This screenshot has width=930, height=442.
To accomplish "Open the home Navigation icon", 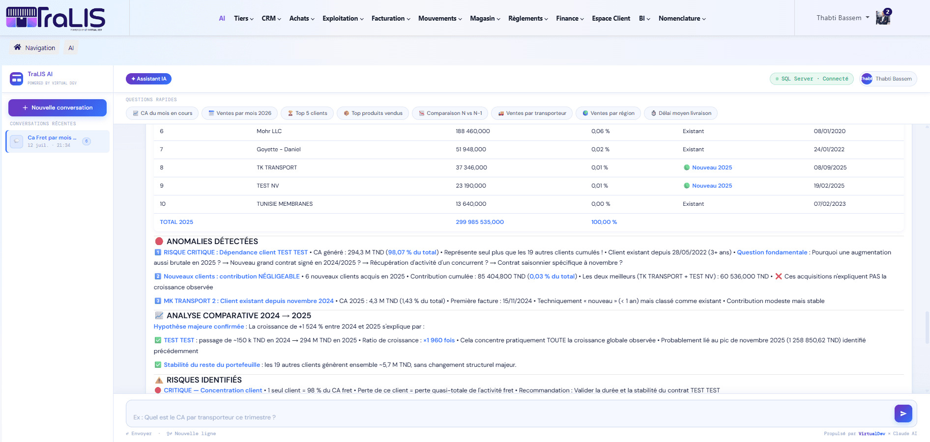I will [x=18, y=47].
